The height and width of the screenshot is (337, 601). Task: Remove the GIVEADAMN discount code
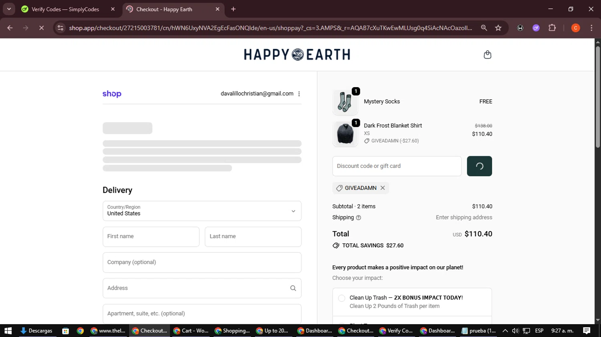pyautogui.click(x=383, y=188)
